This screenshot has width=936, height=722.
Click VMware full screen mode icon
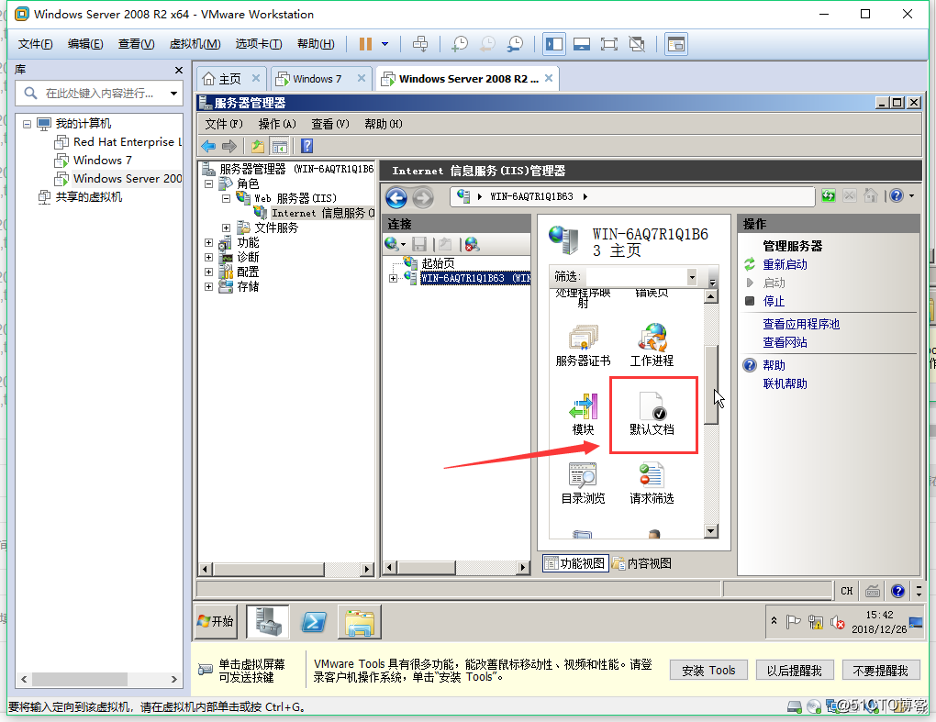click(609, 44)
